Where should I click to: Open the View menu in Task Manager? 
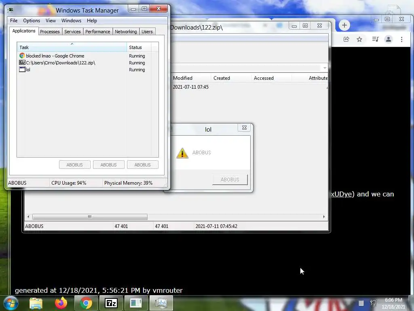[x=51, y=21]
